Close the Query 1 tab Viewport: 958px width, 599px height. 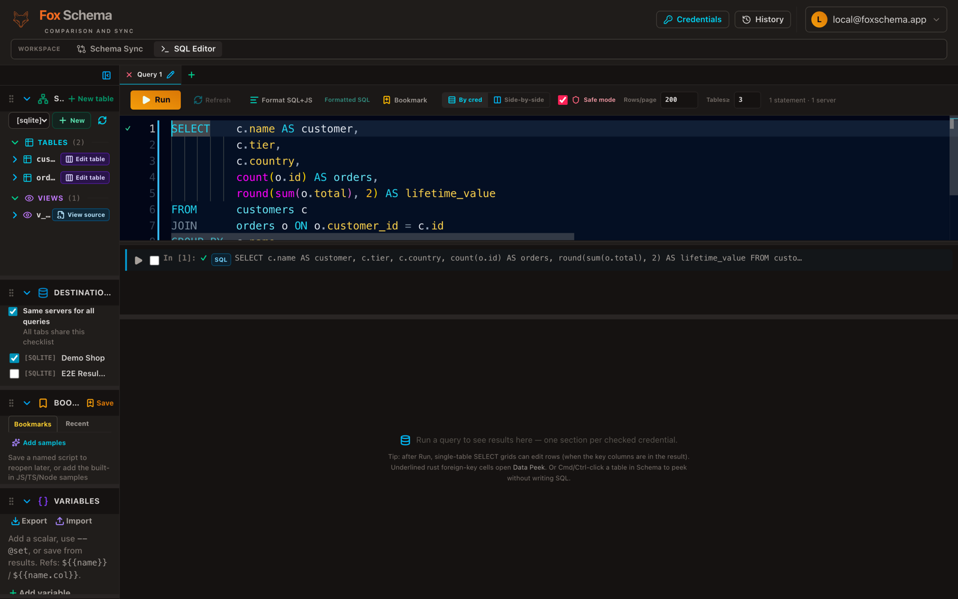point(129,75)
